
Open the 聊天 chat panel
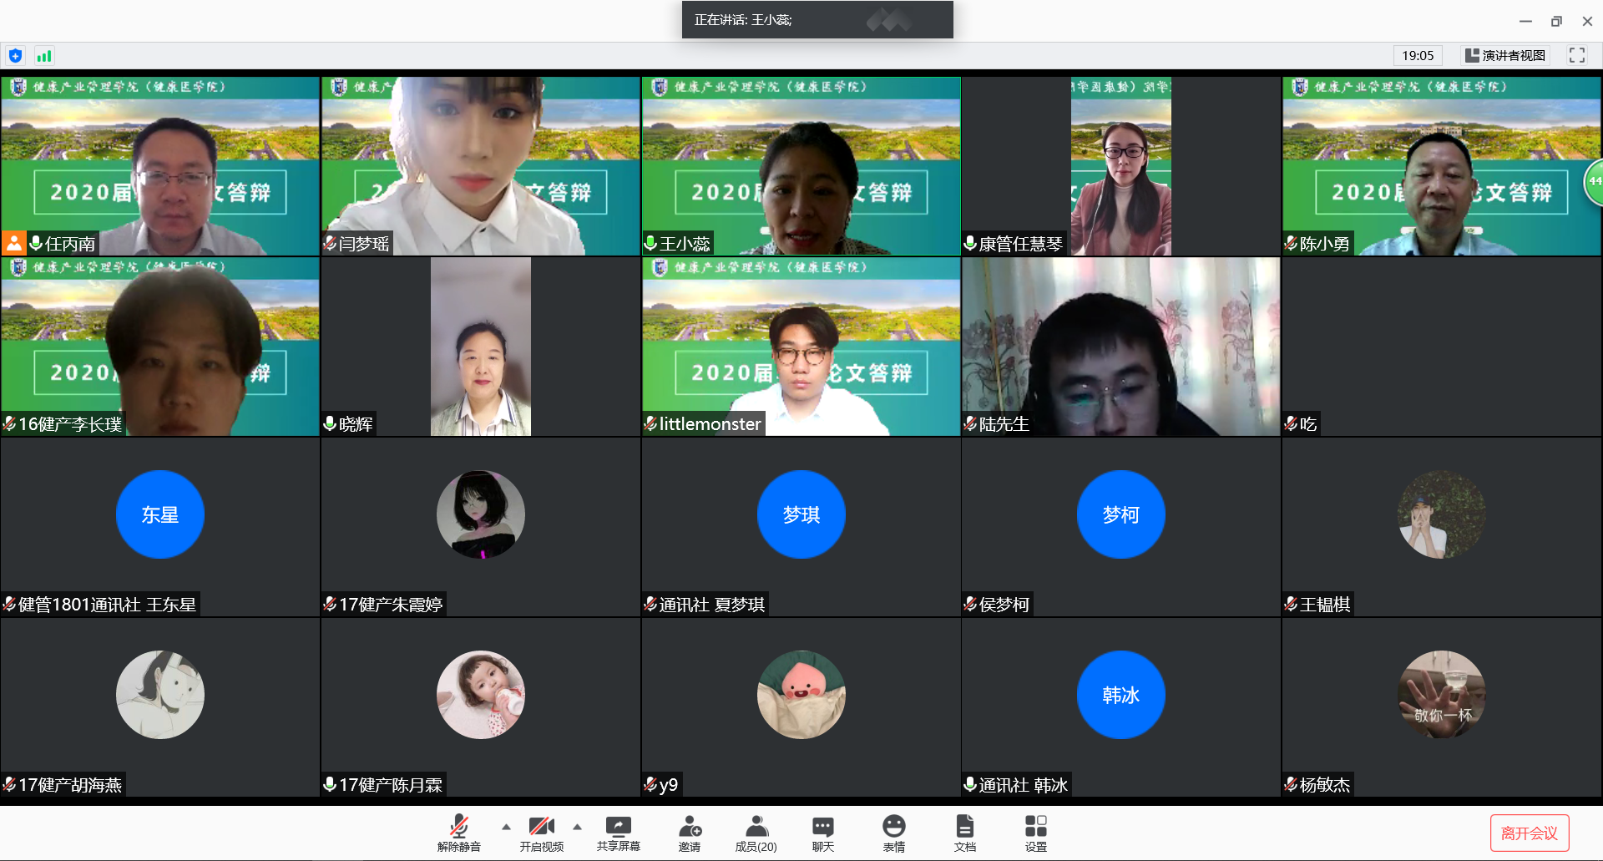(x=822, y=833)
